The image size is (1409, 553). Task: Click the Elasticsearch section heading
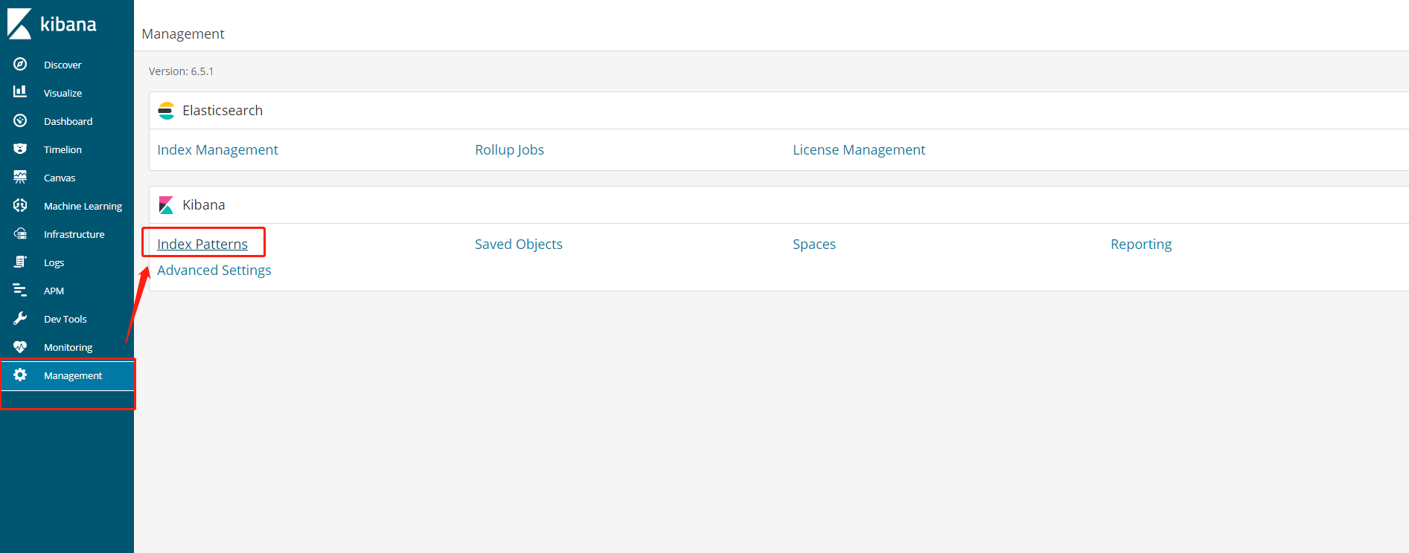[x=223, y=110]
